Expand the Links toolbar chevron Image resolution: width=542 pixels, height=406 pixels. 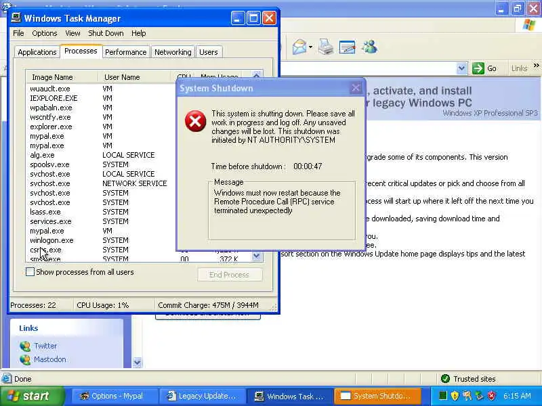(x=536, y=65)
